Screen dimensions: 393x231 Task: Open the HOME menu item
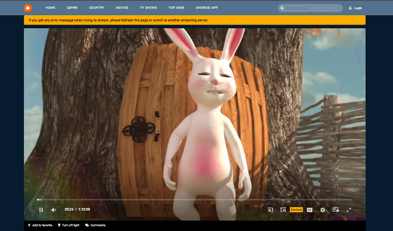pyautogui.click(x=50, y=8)
